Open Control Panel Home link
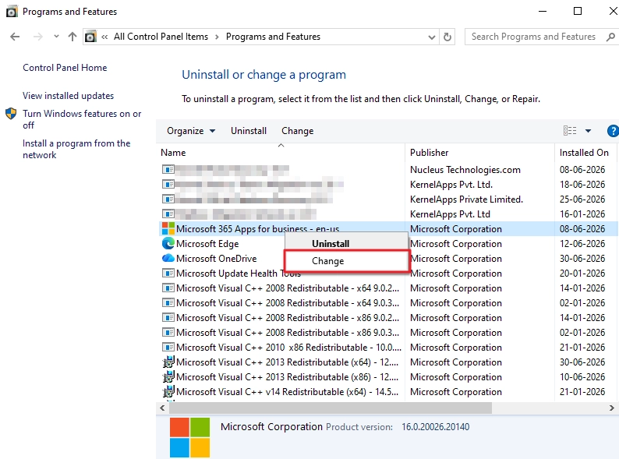This screenshot has width=619, height=459. (65, 68)
